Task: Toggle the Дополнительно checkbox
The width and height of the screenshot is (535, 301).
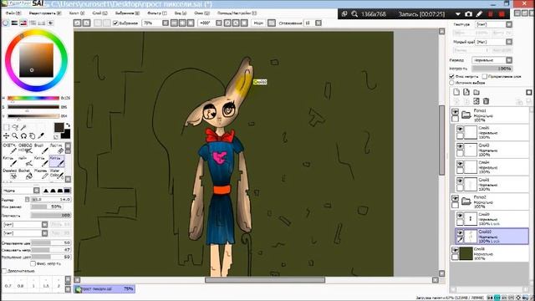Action: [x=4, y=271]
